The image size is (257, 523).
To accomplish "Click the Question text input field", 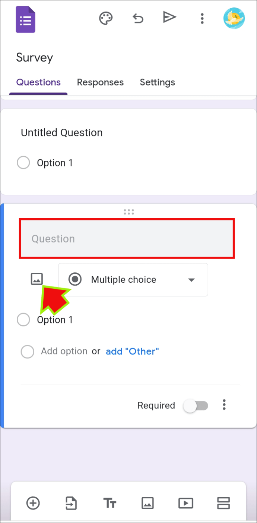I will 127,238.
